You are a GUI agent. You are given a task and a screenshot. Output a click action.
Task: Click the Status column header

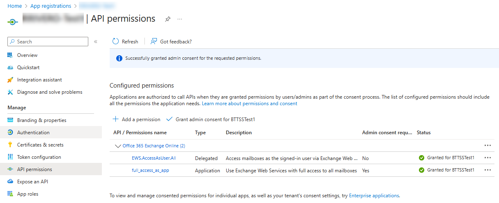[424, 133]
